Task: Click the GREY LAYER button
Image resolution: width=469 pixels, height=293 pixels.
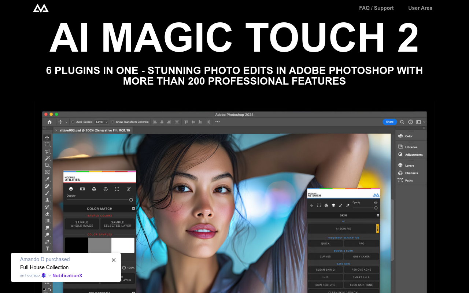Action: coord(362,257)
